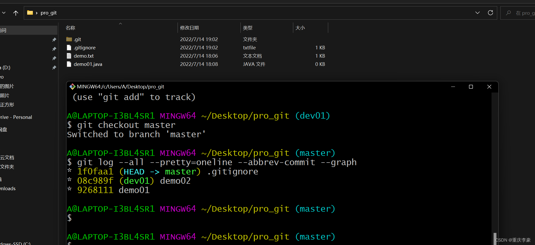This screenshot has width=535, height=245.
Task: Select the demo.txt file
Action: [84, 56]
